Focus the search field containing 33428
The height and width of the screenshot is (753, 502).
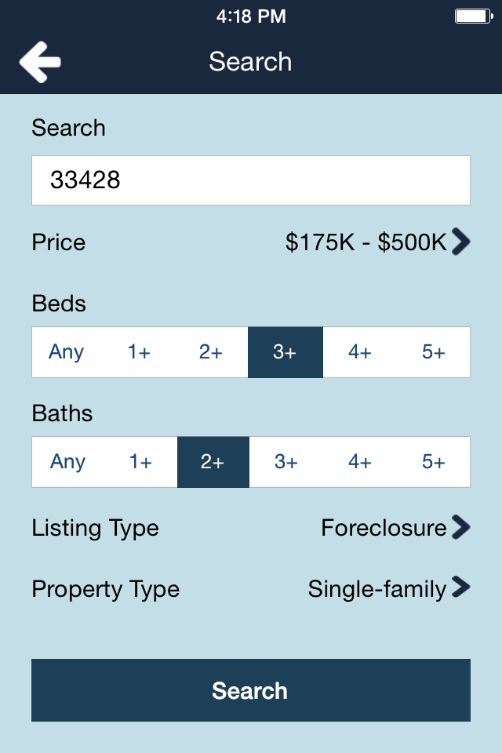coord(251,180)
